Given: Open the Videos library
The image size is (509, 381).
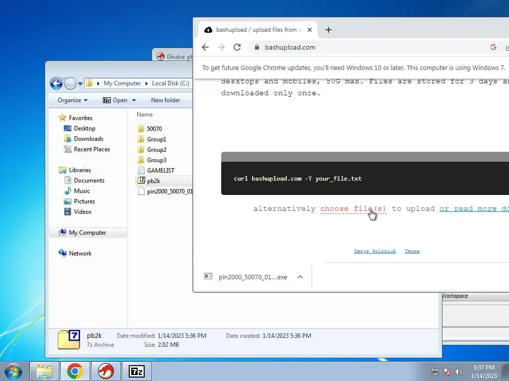Looking at the screenshot, I should [83, 211].
